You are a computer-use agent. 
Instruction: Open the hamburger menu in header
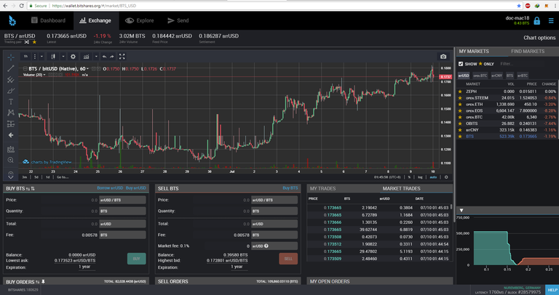coord(550,21)
